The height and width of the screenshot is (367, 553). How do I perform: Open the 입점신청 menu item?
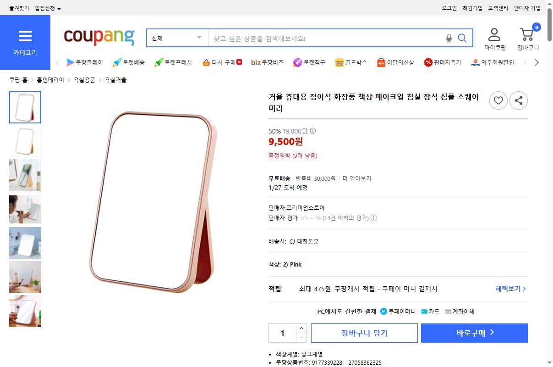[x=45, y=8]
